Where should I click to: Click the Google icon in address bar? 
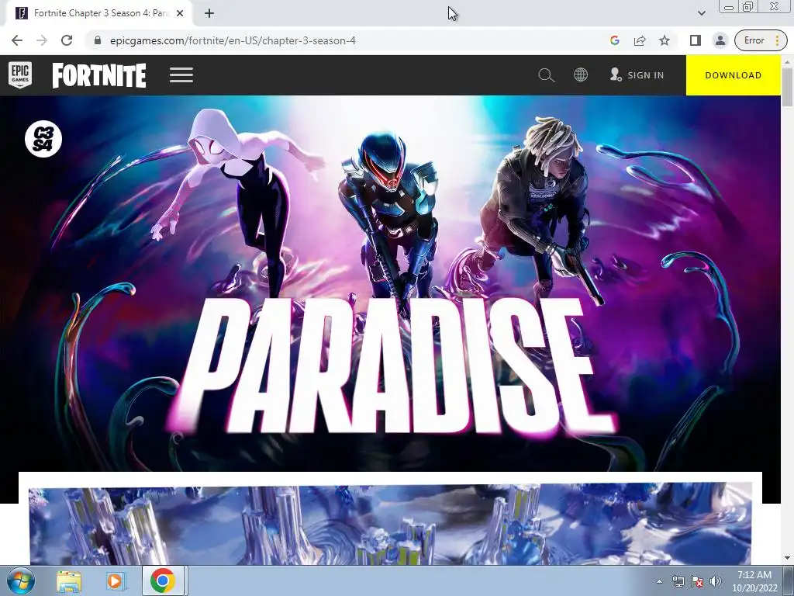(615, 40)
